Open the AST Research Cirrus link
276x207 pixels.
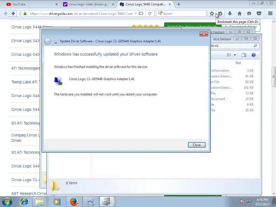29,194
